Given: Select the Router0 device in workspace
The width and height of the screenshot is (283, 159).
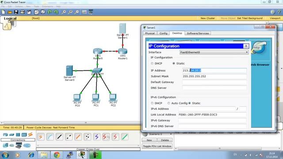Looking at the screenshot, I should (98, 51).
